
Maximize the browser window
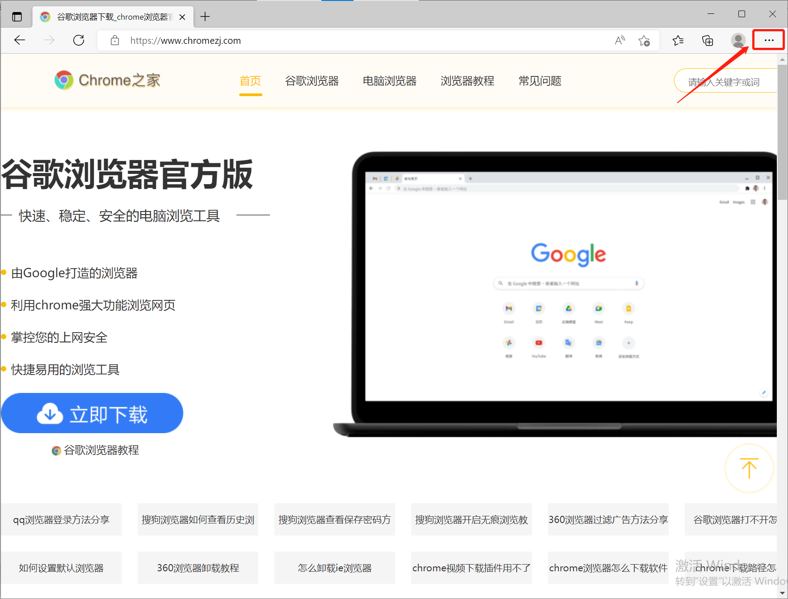pos(742,14)
